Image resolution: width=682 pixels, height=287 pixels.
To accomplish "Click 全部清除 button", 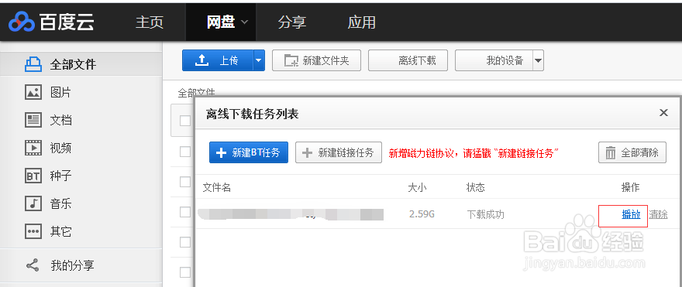I will [632, 152].
